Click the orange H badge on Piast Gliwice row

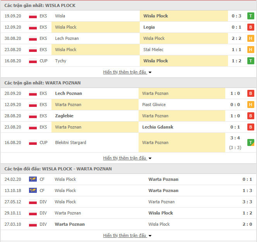pos(250,105)
